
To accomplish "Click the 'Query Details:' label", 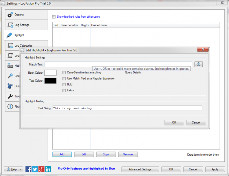I will pos(133,72).
